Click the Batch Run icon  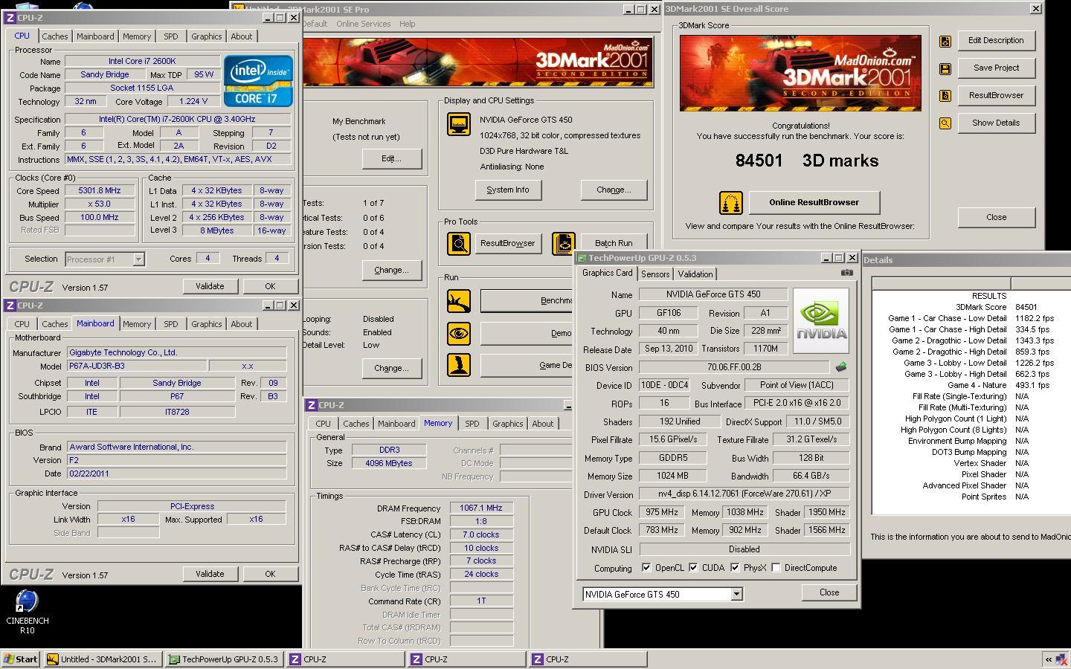(564, 243)
